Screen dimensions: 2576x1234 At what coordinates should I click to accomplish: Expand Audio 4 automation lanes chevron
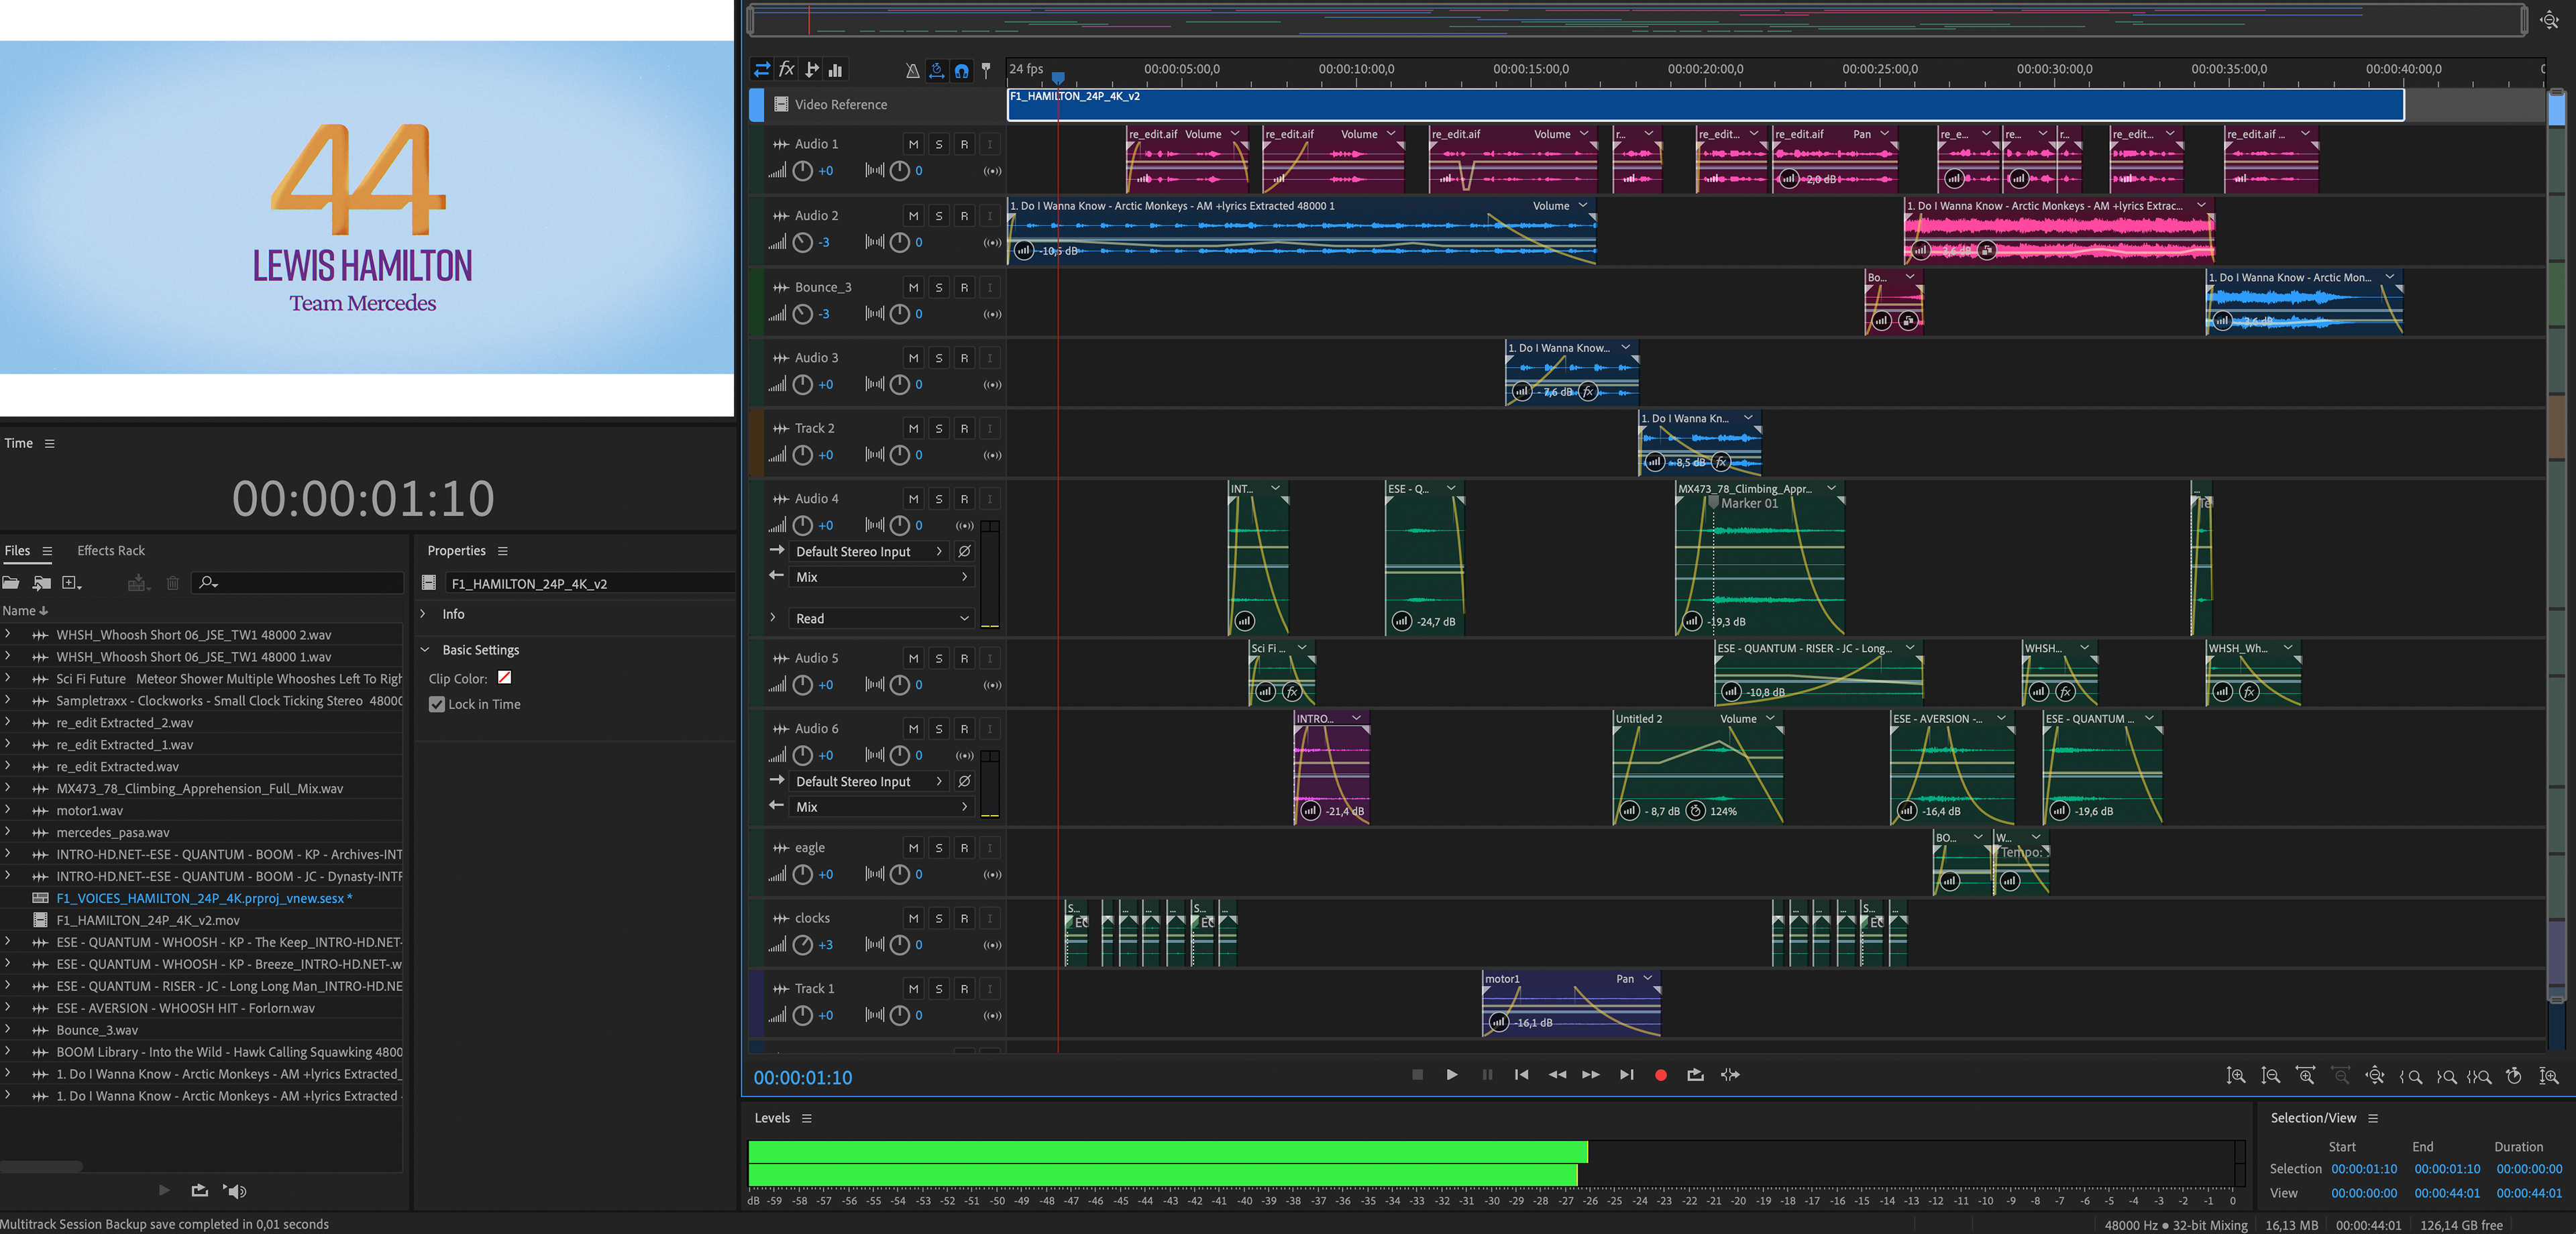click(773, 617)
